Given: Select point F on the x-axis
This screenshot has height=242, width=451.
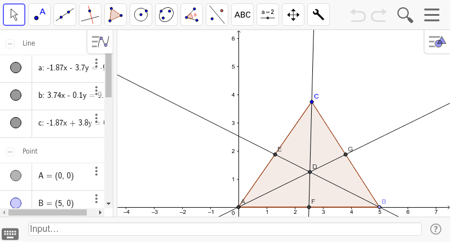Looking at the screenshot, I should tap(309, 207).
